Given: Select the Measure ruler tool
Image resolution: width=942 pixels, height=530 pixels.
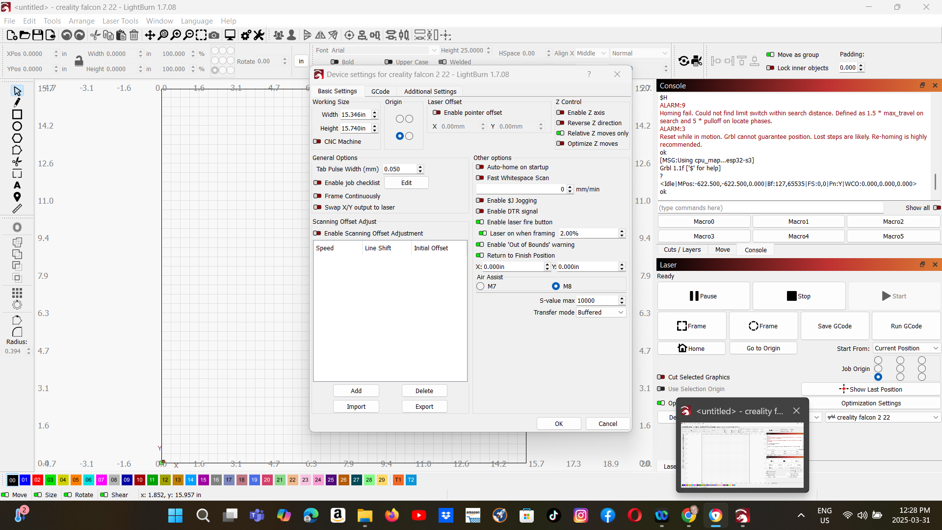Looking at the screenshot, I should [17, 209].
